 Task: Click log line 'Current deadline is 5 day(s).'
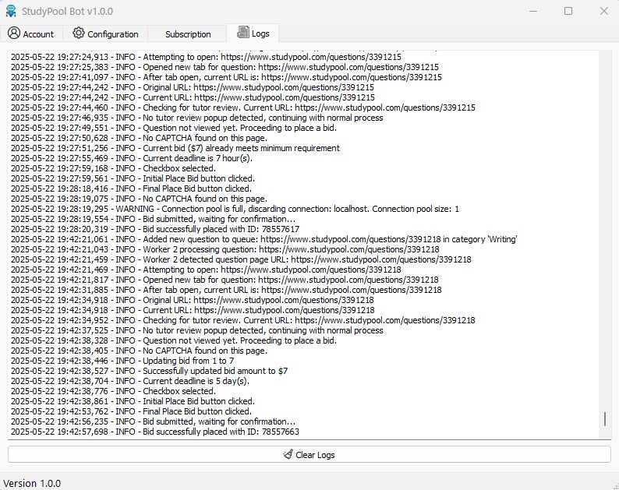(130, 381)
